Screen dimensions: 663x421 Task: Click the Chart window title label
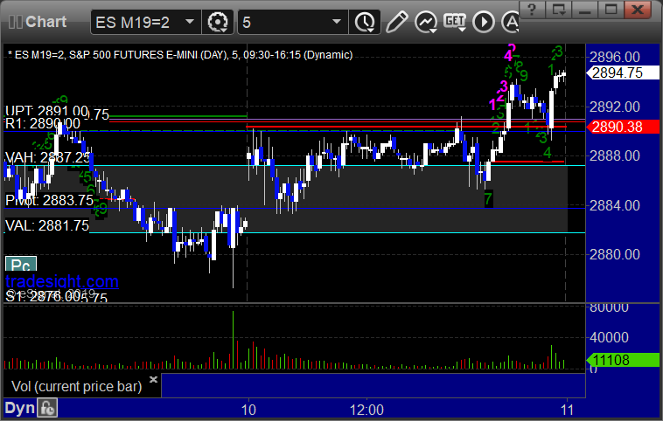click(45, 22)
